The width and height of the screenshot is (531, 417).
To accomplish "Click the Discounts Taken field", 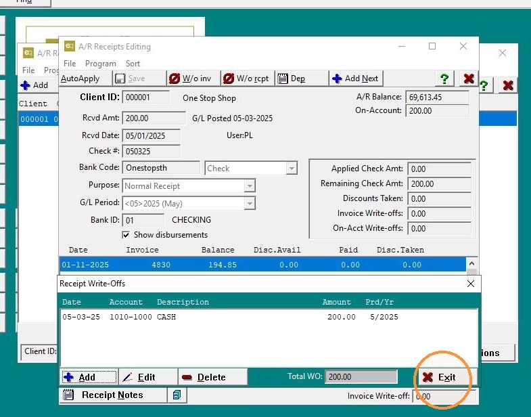I will (x=439, y=198).
